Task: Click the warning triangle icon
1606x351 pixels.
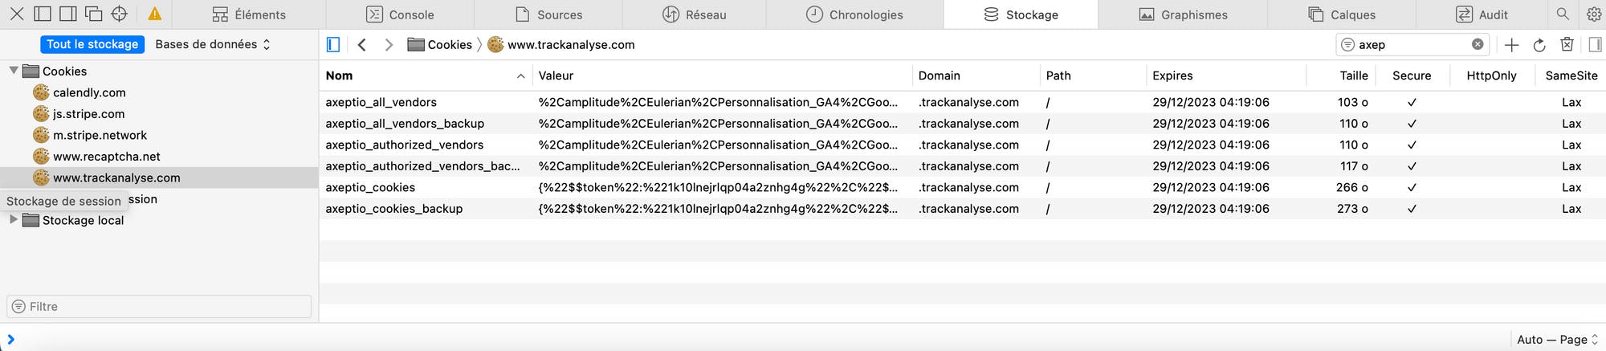Action: tap(155, 14)
